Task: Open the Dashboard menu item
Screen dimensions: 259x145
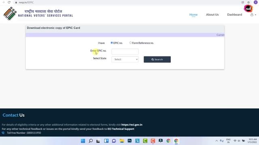Action: coord(234,14)
